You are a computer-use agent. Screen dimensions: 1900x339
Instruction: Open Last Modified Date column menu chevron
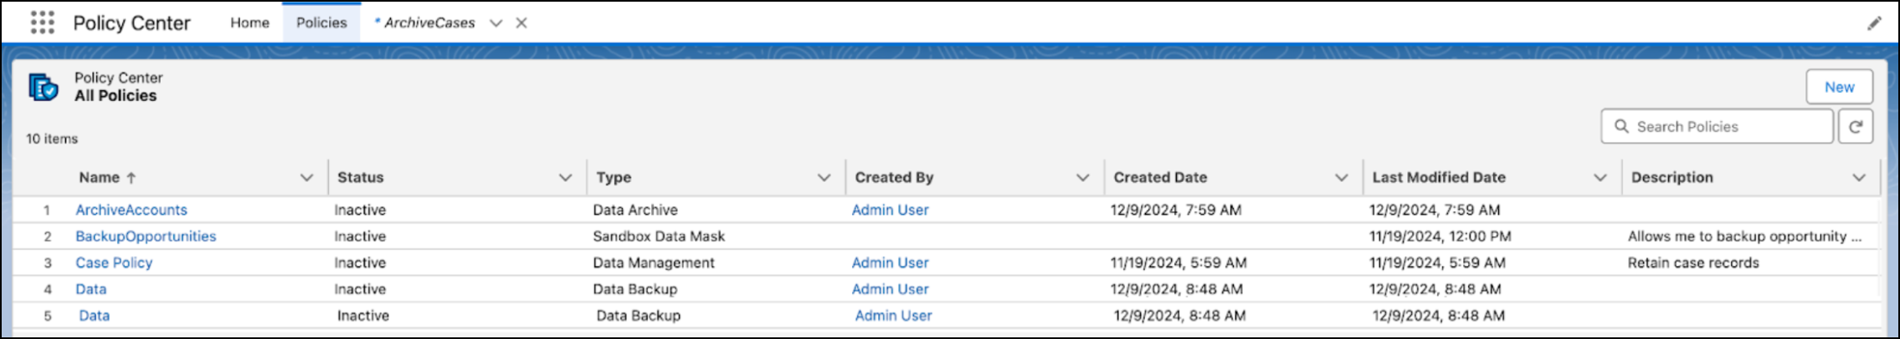(x=1600, y=178)
